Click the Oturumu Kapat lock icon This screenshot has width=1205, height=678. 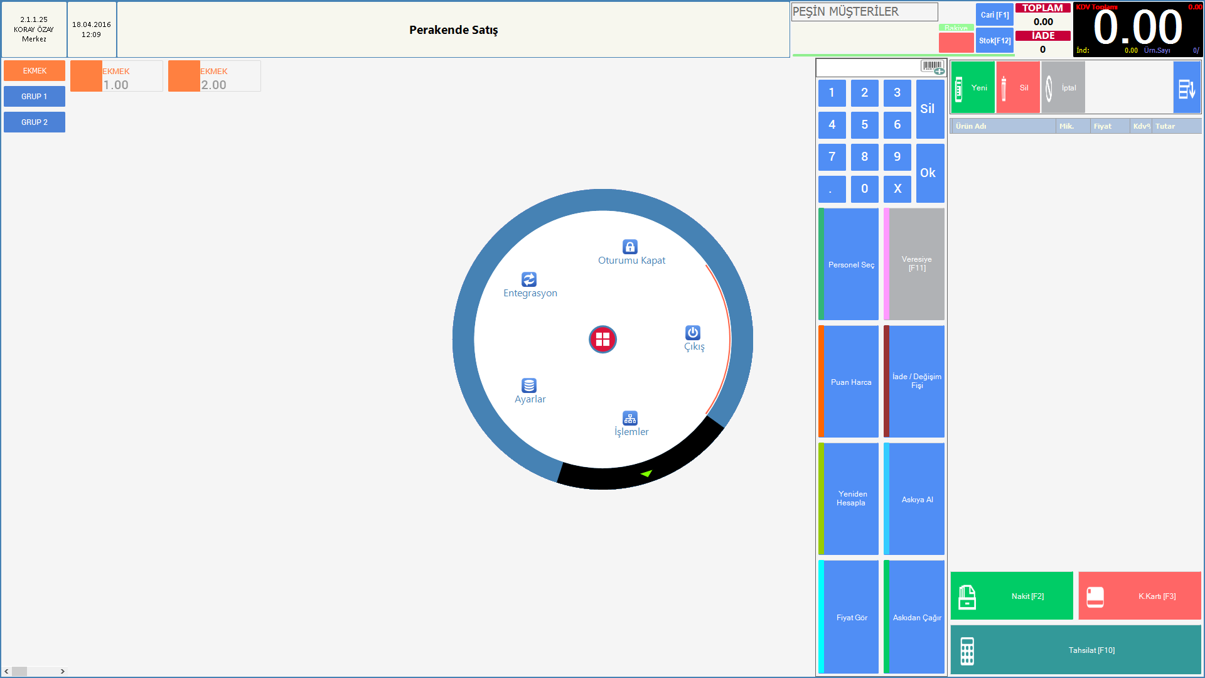[630, 247]
